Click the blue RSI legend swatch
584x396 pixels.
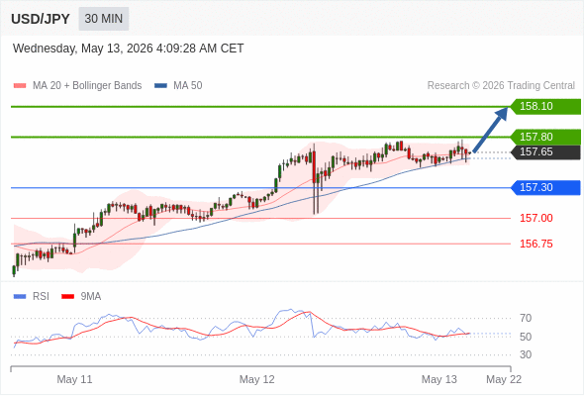click(20, 297)
